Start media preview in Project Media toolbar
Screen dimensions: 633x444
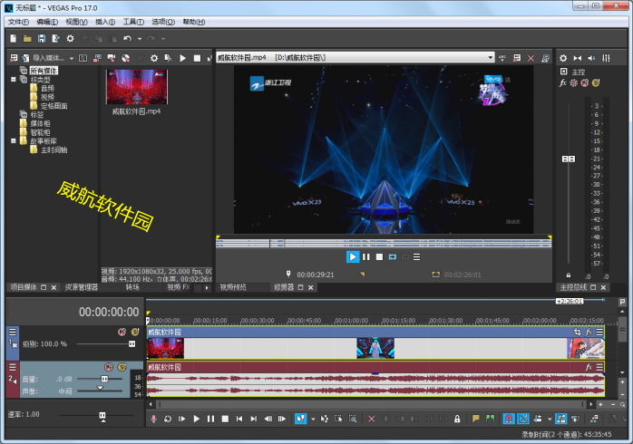click(182, 58)
